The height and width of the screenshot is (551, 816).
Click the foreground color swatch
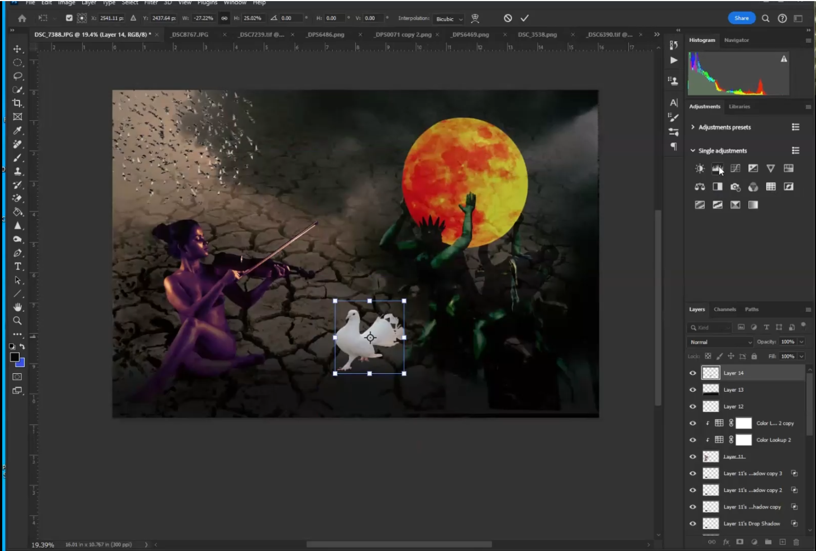pos(15,358)
